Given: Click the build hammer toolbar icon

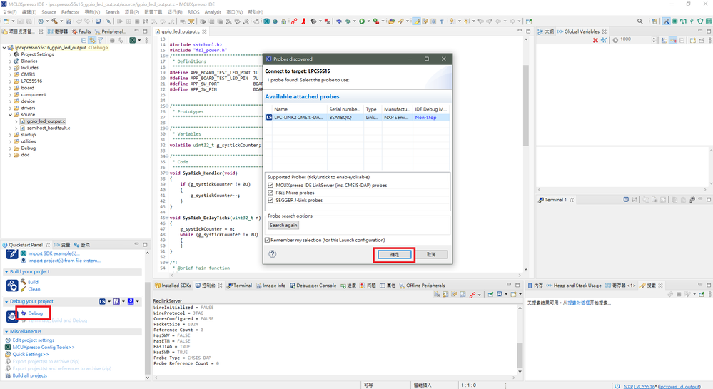Looking at the screenshot, I should (x=54, y=21).
